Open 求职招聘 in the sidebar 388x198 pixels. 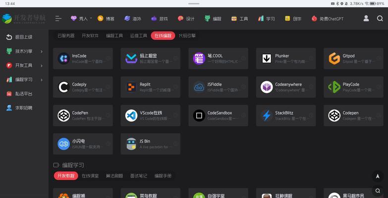pos(24,108)
